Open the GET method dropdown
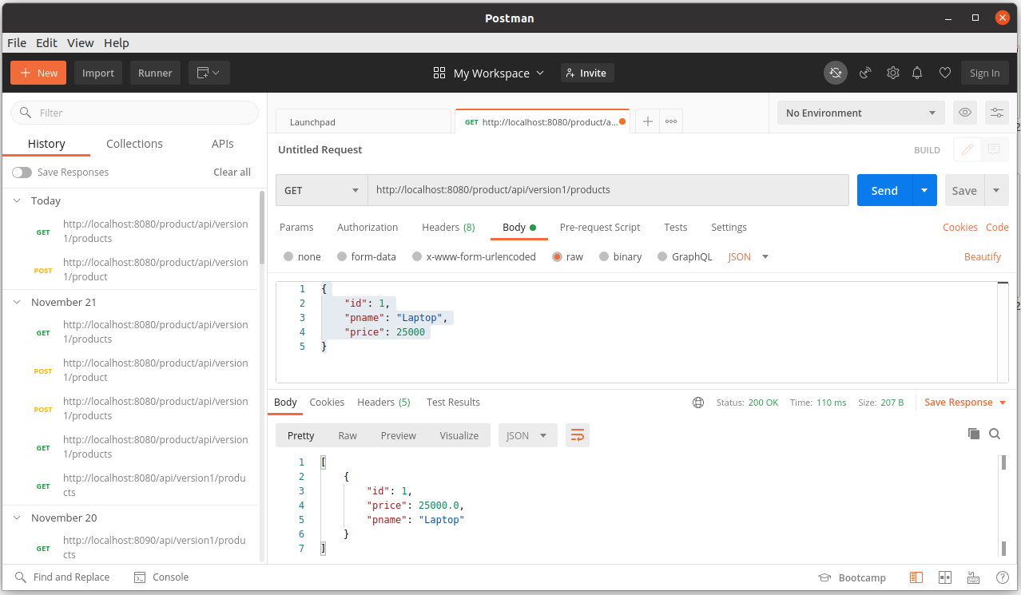This screenshot has height=595, width=1021. click(x=321, y=191)
